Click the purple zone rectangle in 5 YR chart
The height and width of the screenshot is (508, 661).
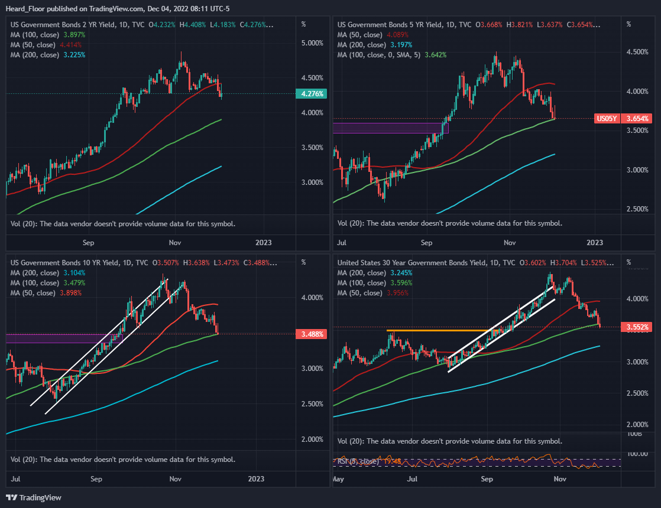coord(391,128)
